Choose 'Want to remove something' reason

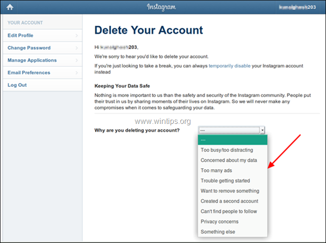tap(233, 191)
